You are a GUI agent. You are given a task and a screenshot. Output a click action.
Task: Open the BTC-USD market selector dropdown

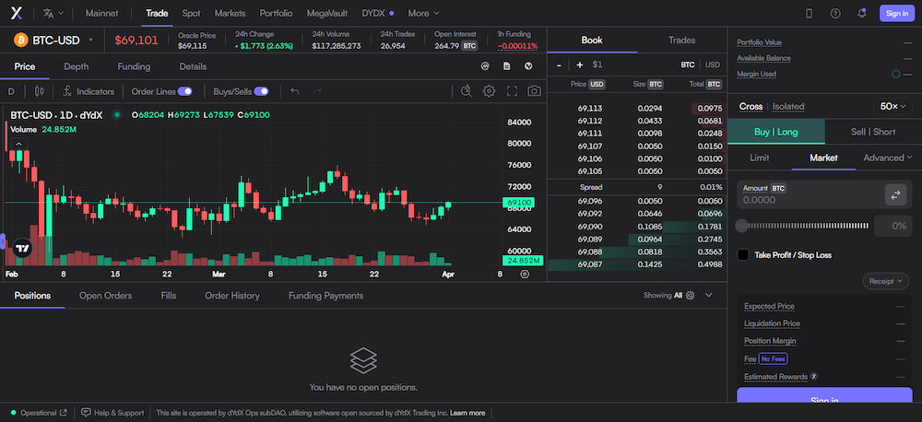pyautogui.click(x=53, y=40)
